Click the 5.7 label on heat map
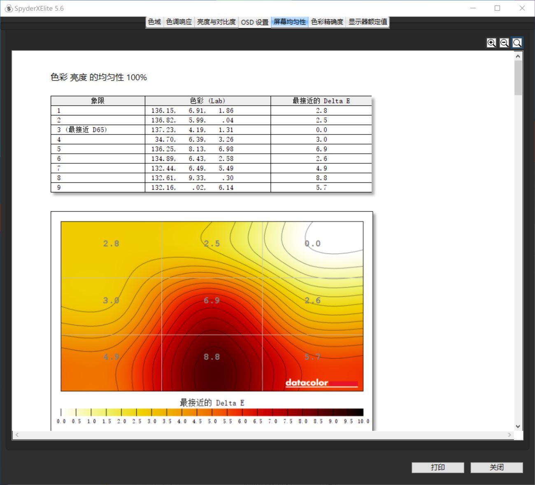 click(x=313, y=357)
